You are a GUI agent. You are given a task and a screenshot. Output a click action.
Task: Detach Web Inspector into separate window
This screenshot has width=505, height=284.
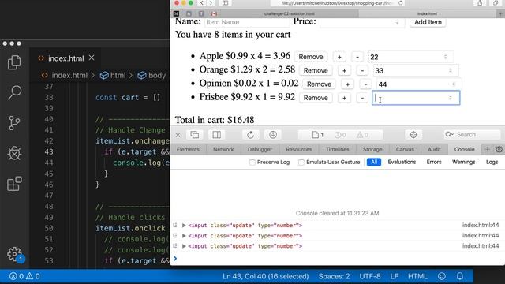(195, 135)
